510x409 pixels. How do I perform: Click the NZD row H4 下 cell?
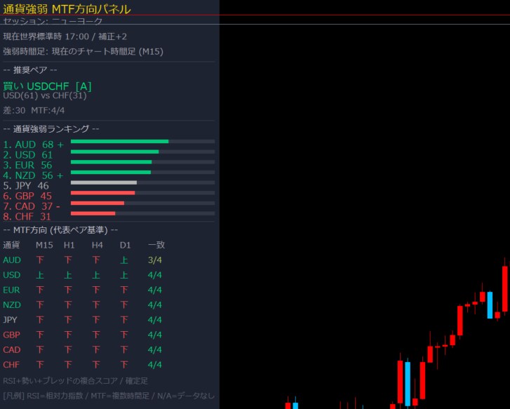point(96,305)
